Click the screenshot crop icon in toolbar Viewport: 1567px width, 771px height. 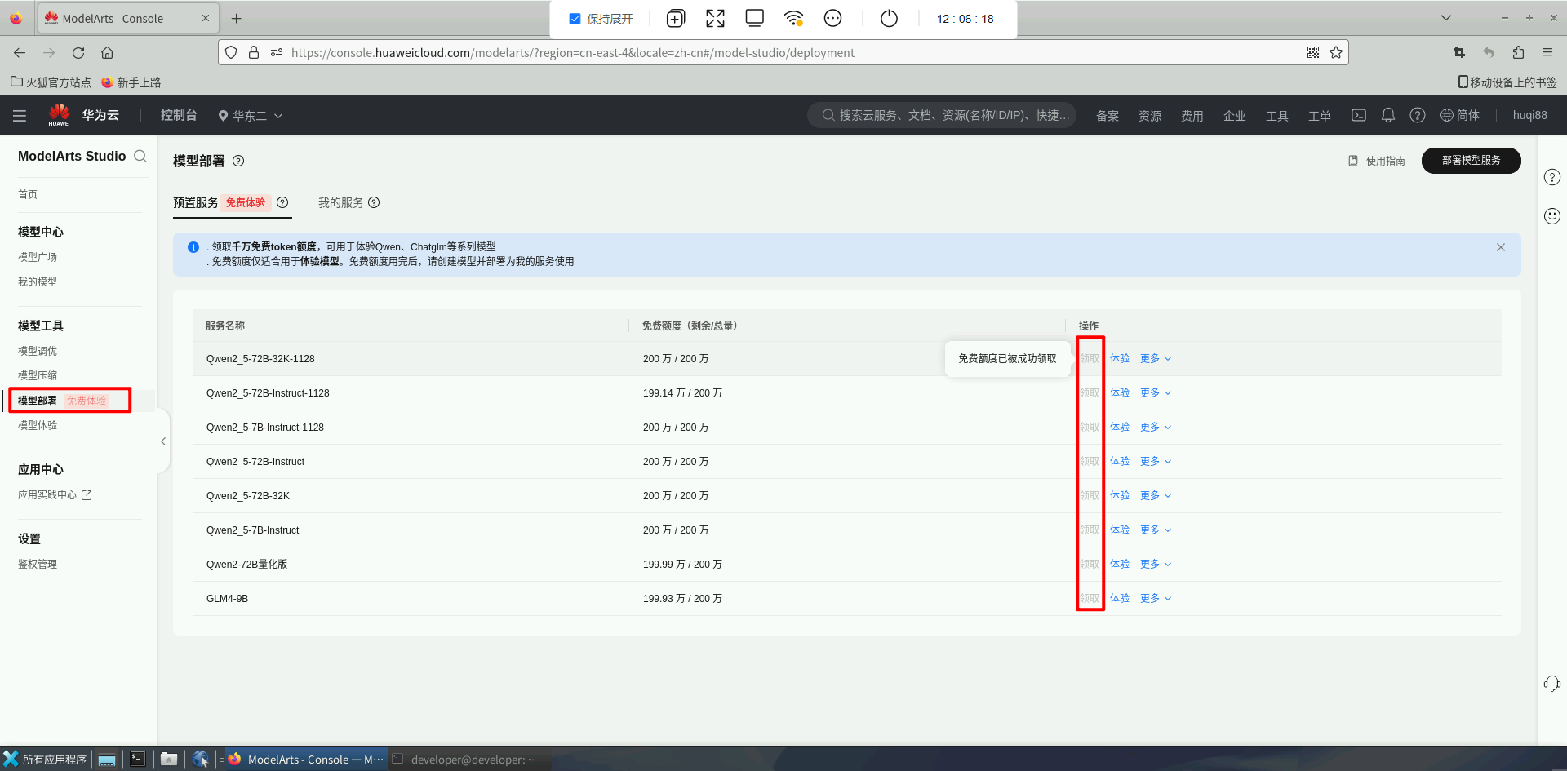point(1459,52)
